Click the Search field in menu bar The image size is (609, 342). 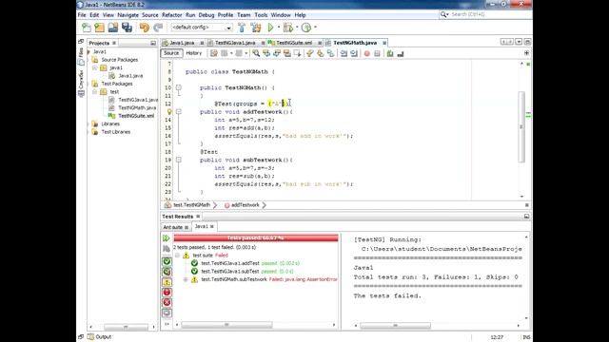[484, 14]
